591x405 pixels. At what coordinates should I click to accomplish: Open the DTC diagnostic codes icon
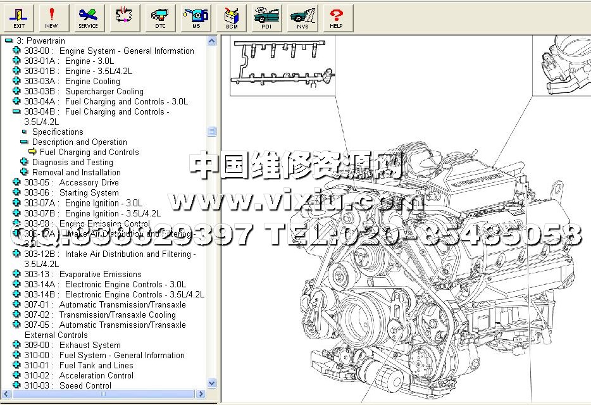160,17
